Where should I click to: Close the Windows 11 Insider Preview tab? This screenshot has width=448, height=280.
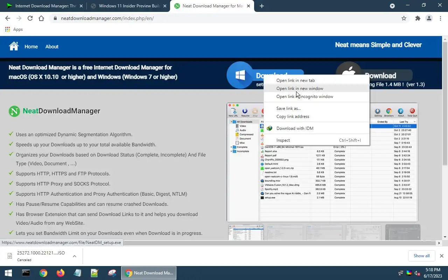(164, 6)
